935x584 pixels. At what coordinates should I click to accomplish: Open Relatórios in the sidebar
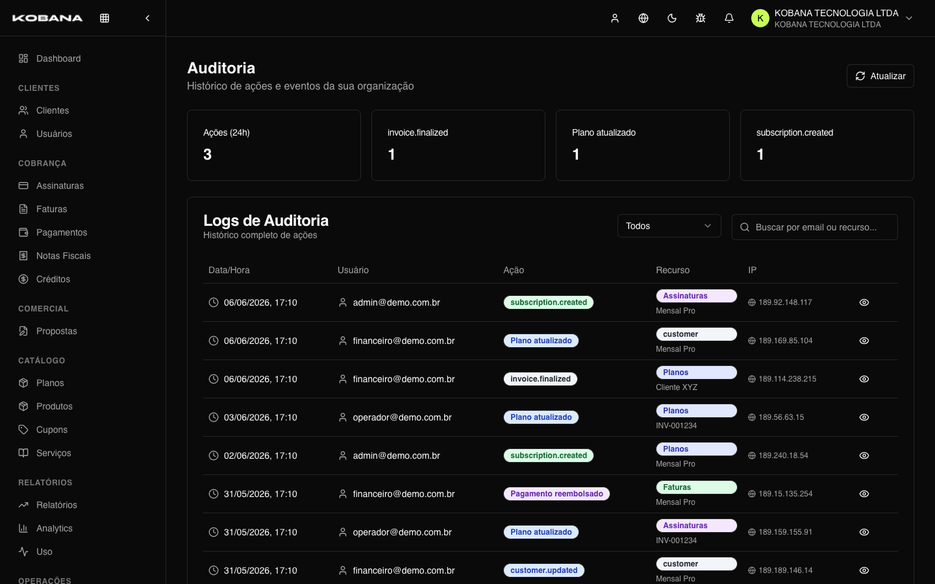(x=82, y=505)
